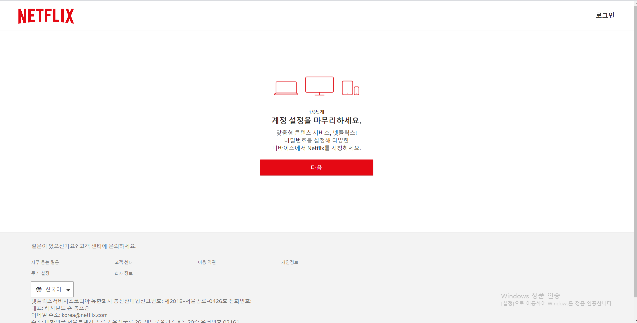Open the 회사 정보 link
This screenshot has height=323, width=637.
click(x=123, y=273)
